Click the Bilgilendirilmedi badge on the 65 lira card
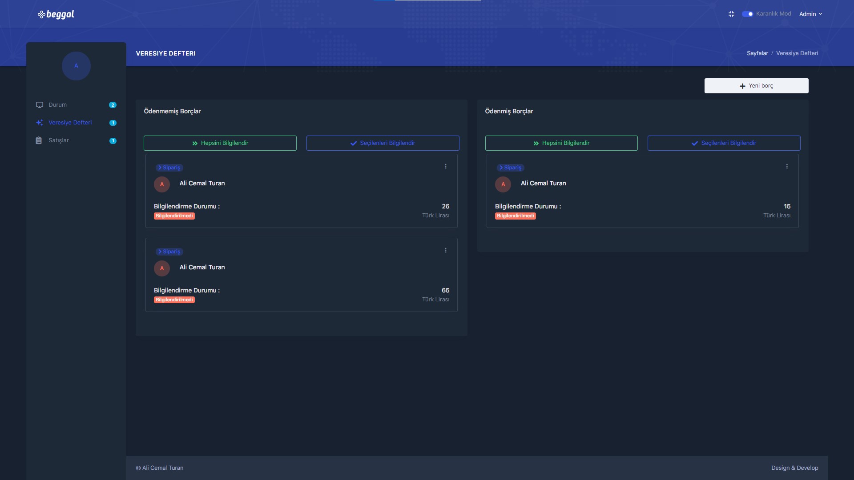 point(174,300)
